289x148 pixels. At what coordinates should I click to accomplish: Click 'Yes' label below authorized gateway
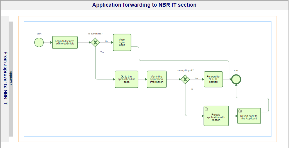[x=102, y=52]
